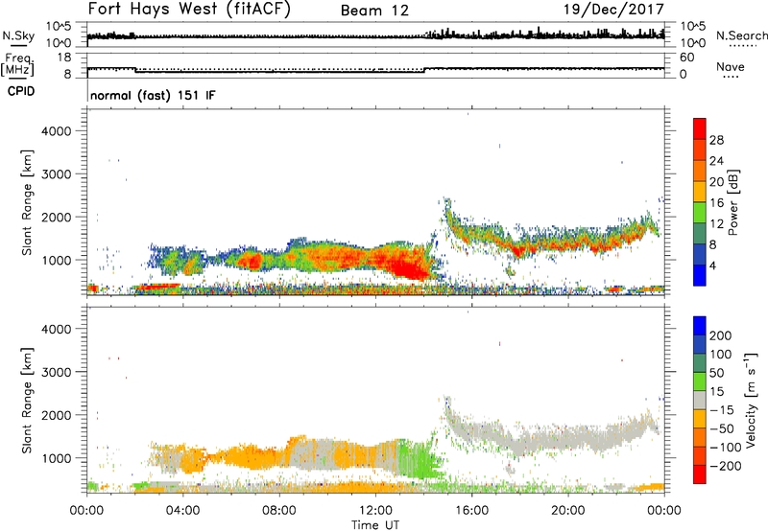Select the "normal (fast) 151 IF" text
The image size is (768, 531).
click(x=153, y=95)
